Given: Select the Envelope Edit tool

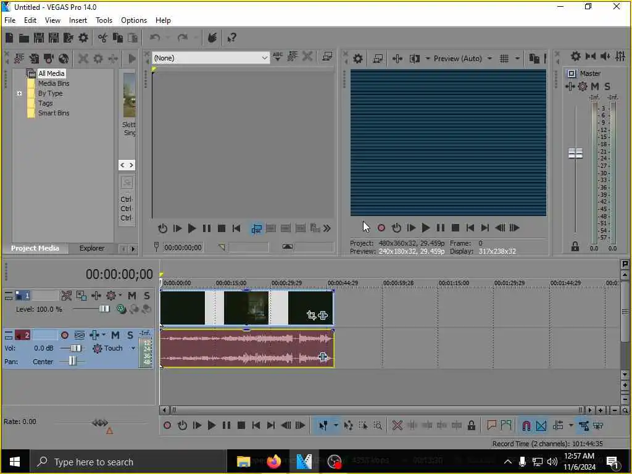Looking at the screenshot, I should pyautogui.click(x=349, y=425).
